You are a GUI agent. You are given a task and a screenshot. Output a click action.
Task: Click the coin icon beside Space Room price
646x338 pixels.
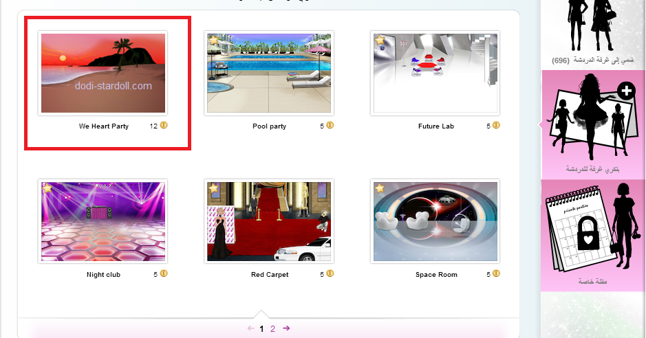point(496,273)
